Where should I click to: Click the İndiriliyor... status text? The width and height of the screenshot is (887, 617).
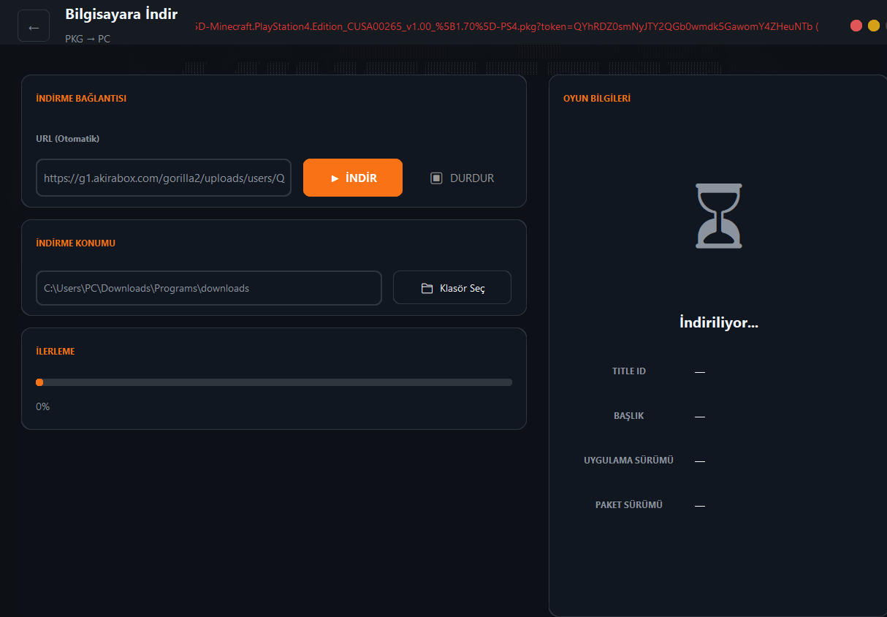click(x=718, y=322)
